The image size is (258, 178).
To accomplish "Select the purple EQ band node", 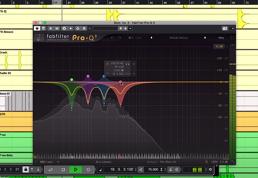I will tap(88, 76).
